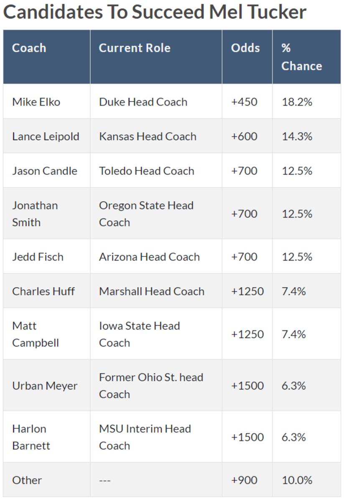Screen dimensions: 344x501
Task: Click the Jason Candle name cell
Action: pyautogui.click(x=45, y=171)
